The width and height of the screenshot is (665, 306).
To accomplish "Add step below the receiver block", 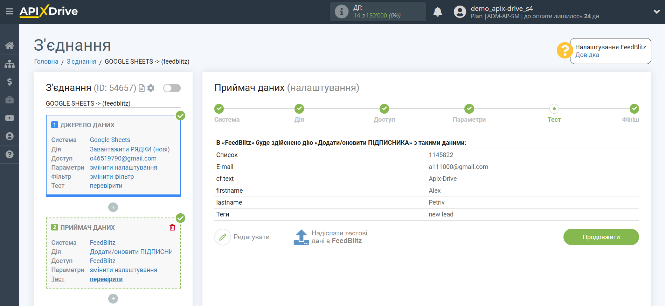I will pyautogui.click(x=113, y=299).
